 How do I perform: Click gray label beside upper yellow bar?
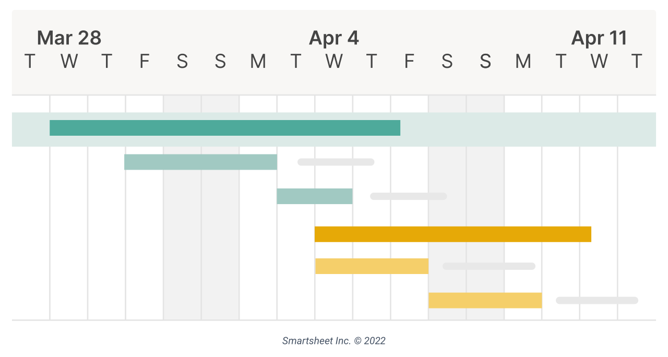(488, 266)
